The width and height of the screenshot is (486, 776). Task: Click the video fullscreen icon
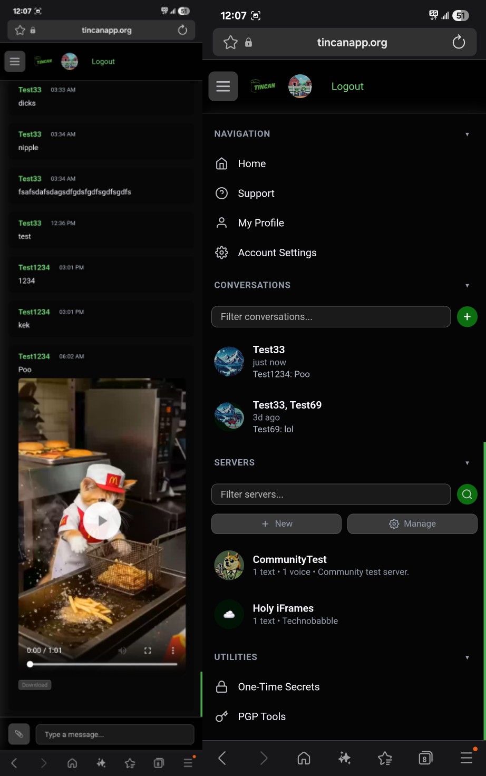tap(148, 651)
